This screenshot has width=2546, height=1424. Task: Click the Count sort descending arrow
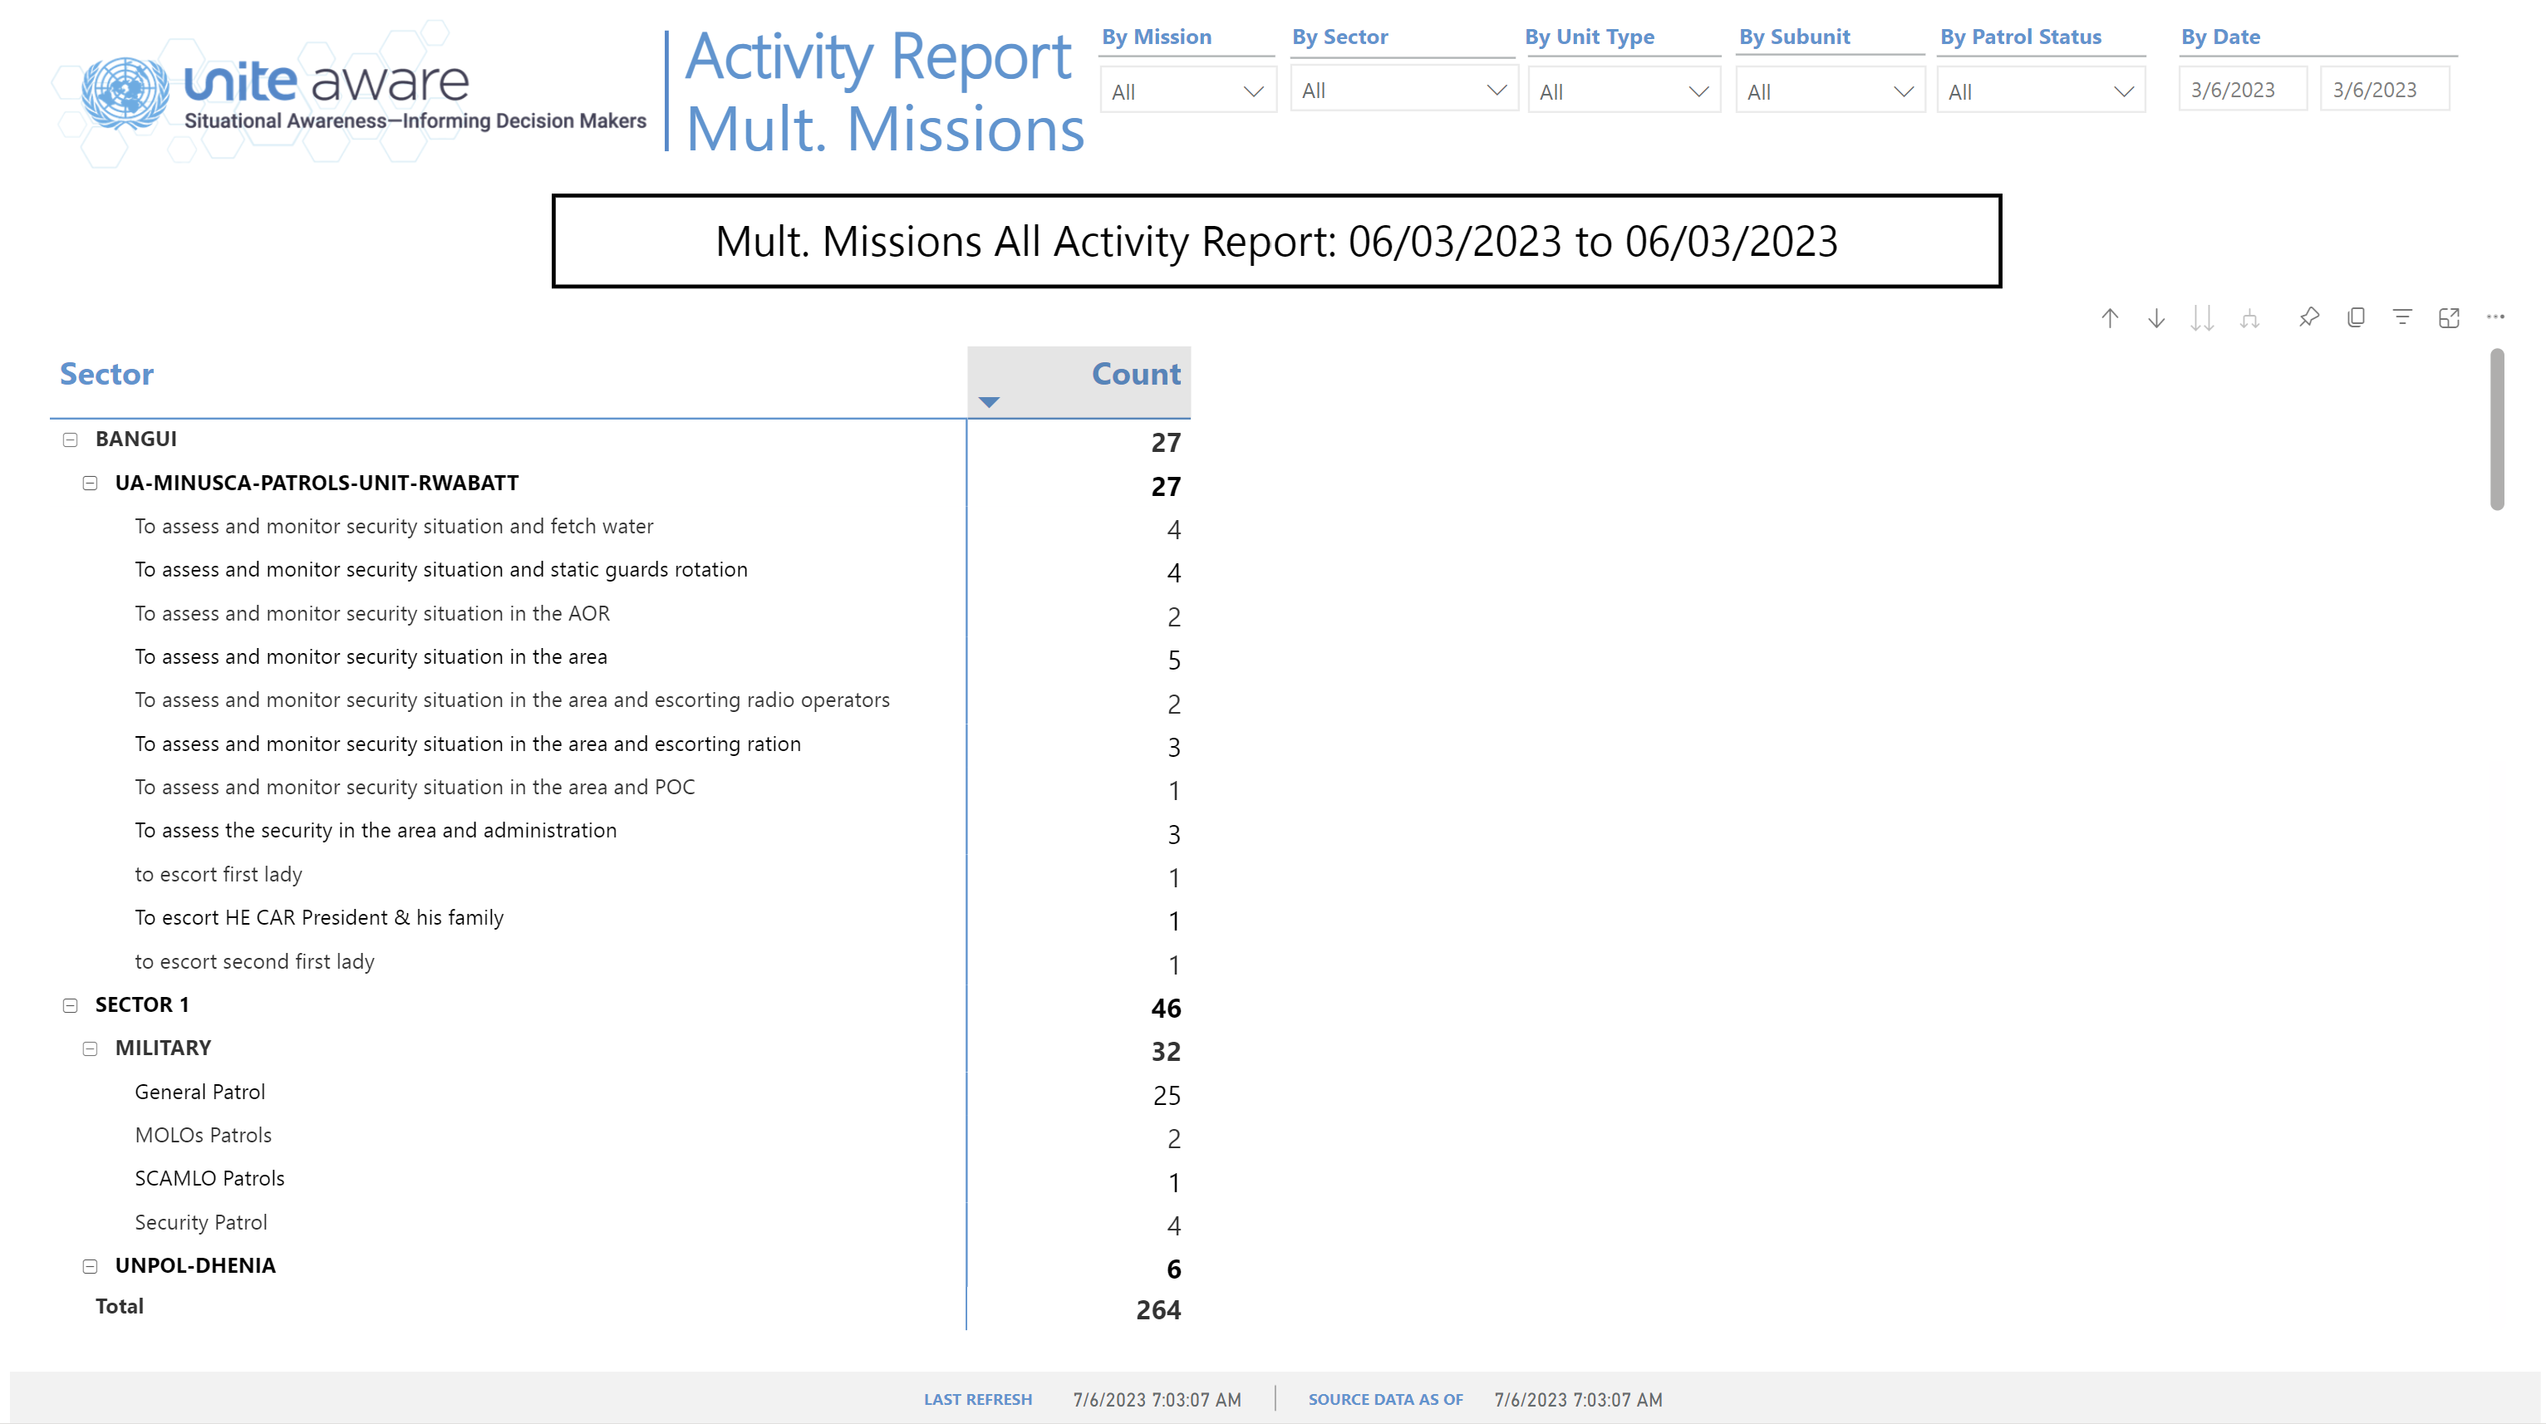tap(988, 401)
